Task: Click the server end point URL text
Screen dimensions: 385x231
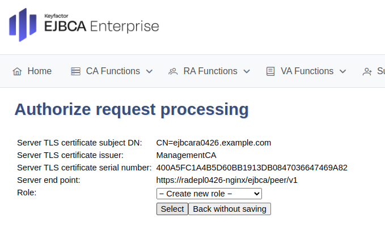Action: (227, 180)
